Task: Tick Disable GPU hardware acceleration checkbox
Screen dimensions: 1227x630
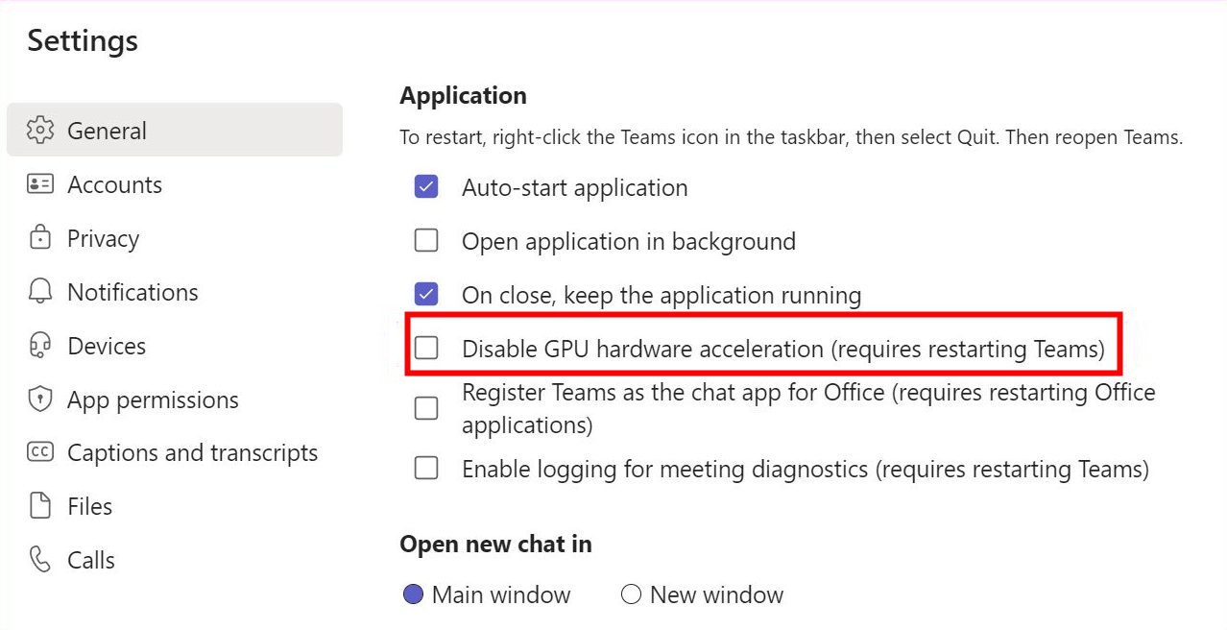Action: coord(426,349)
